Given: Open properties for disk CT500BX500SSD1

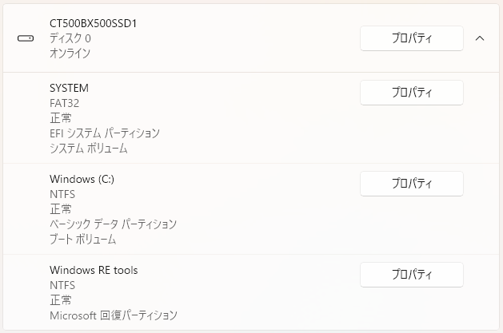Looking at the screenshot, I should 411,38.
